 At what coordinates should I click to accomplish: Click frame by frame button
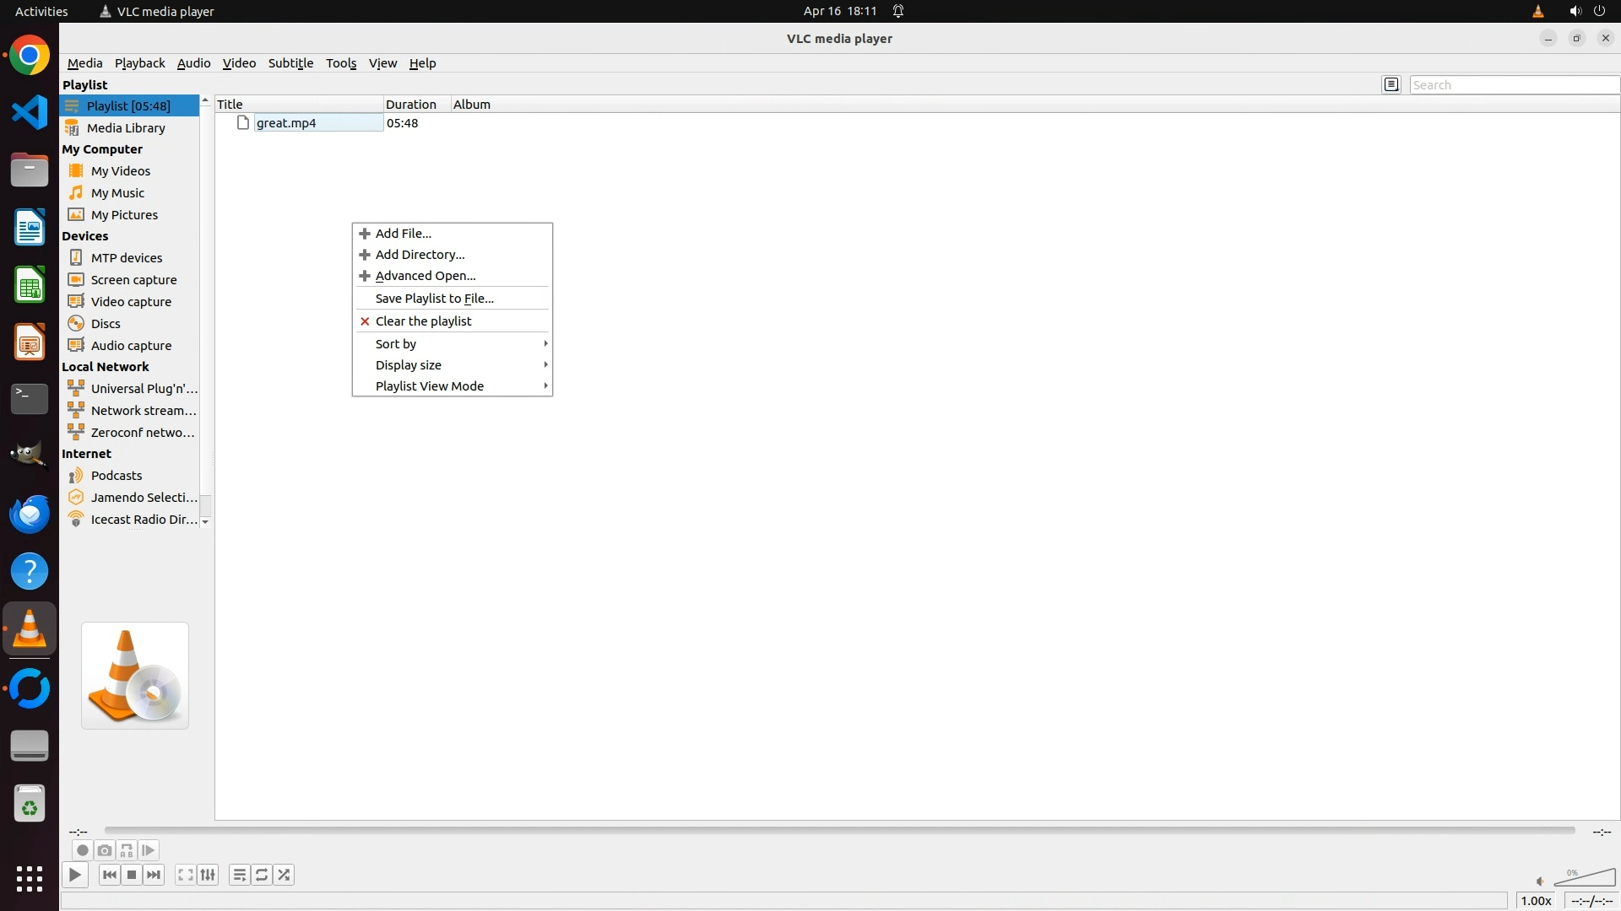click(149, 850)
